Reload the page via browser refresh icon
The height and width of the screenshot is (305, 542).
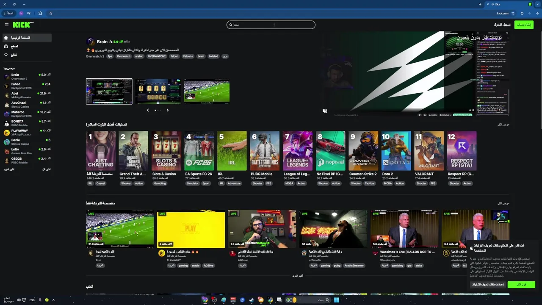point(522,13)
